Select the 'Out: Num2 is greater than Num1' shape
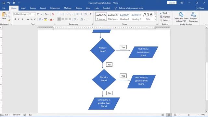The width and height of the screenshot is (208, 117). point(104,104)
